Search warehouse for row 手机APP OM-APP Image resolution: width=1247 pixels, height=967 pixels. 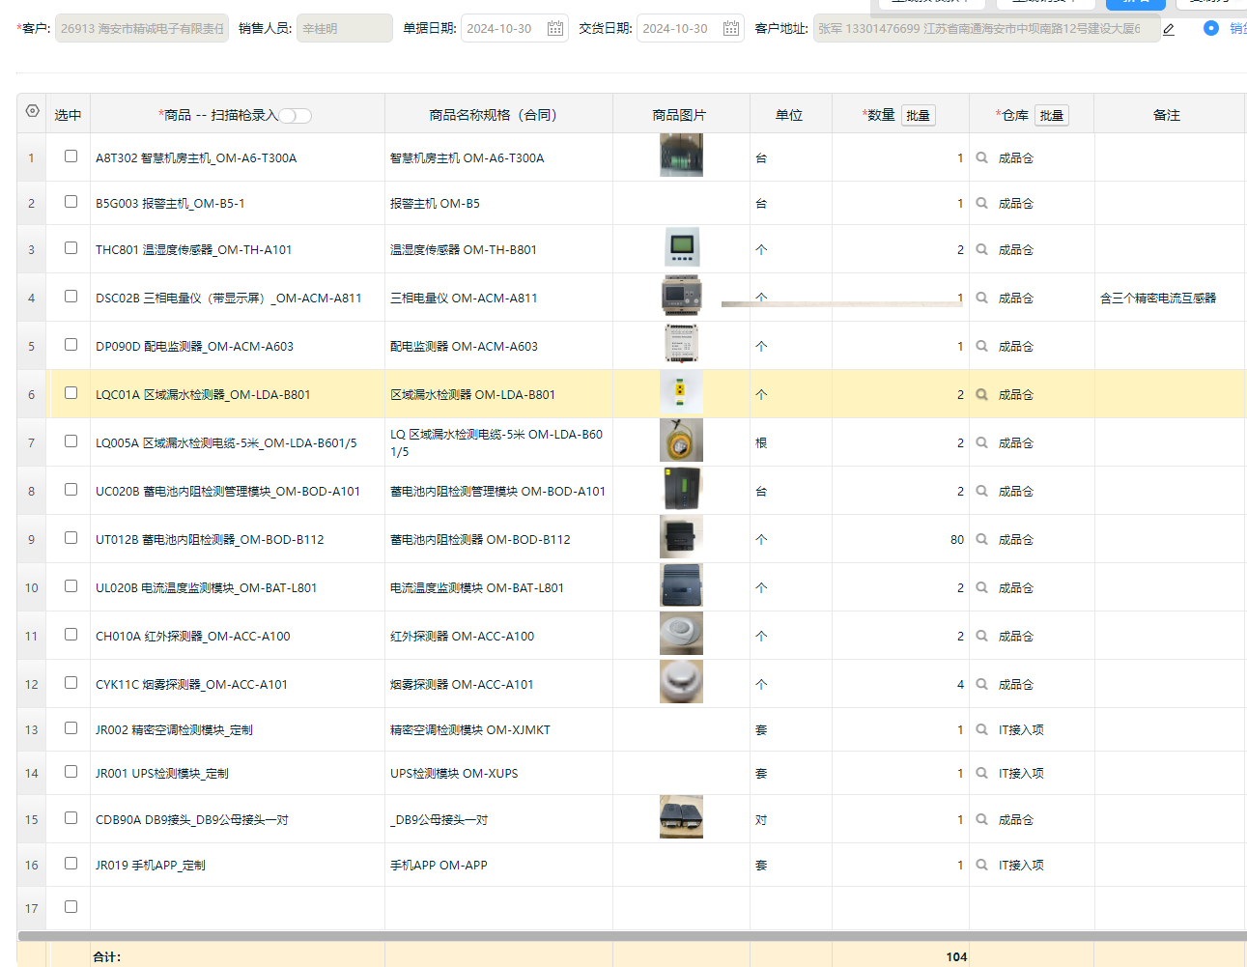(x=981, y=865)
